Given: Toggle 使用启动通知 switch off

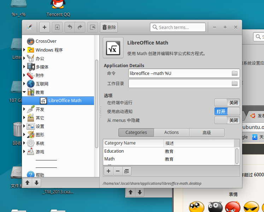Looking at the screenshot, I should (227, 111).
